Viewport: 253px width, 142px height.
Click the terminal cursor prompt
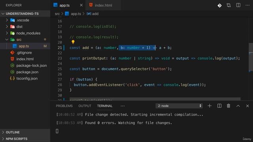click(x=57, y=131)
